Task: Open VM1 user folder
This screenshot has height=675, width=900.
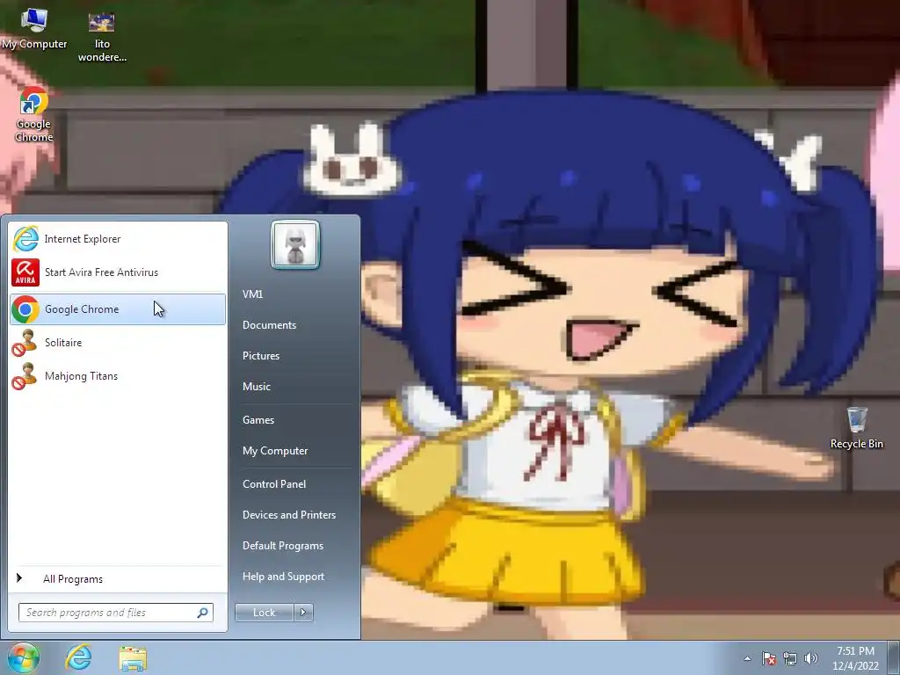Action: (x=252, y=294)
